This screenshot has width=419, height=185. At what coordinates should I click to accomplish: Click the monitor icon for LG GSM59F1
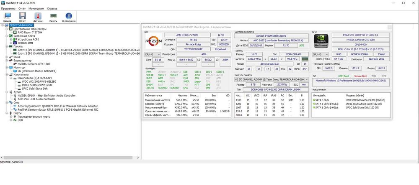tap(15, 71)
